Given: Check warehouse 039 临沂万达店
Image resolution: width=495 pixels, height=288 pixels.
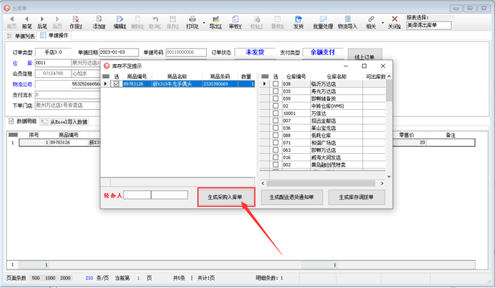Looking at the screenshot, I should pos(275,84).
